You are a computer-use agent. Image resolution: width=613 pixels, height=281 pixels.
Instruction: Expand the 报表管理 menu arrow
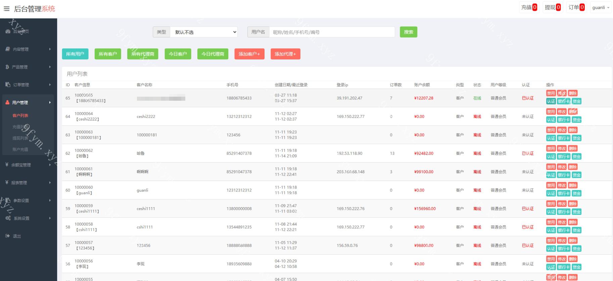[x=50, y=183]
